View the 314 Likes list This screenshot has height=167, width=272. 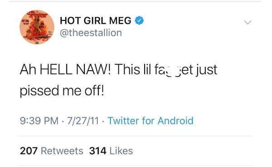111,151
